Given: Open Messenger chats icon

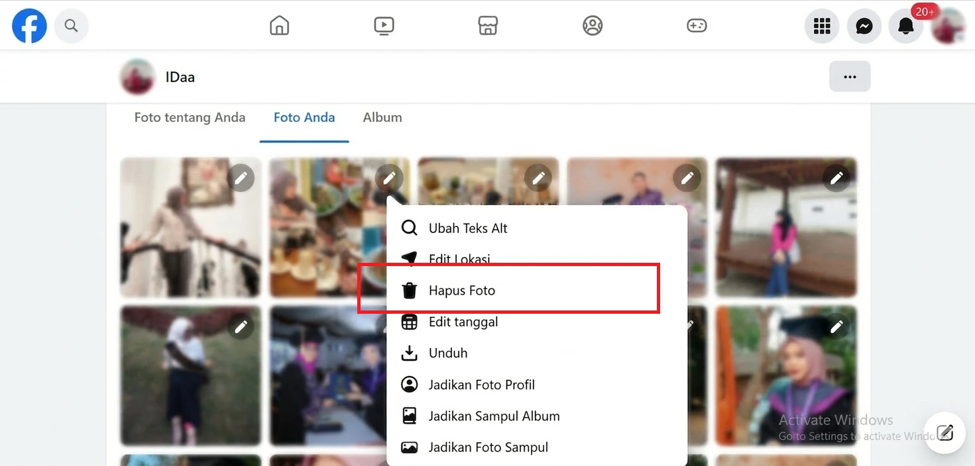Looking at the screenshot, I should point(864,25).
